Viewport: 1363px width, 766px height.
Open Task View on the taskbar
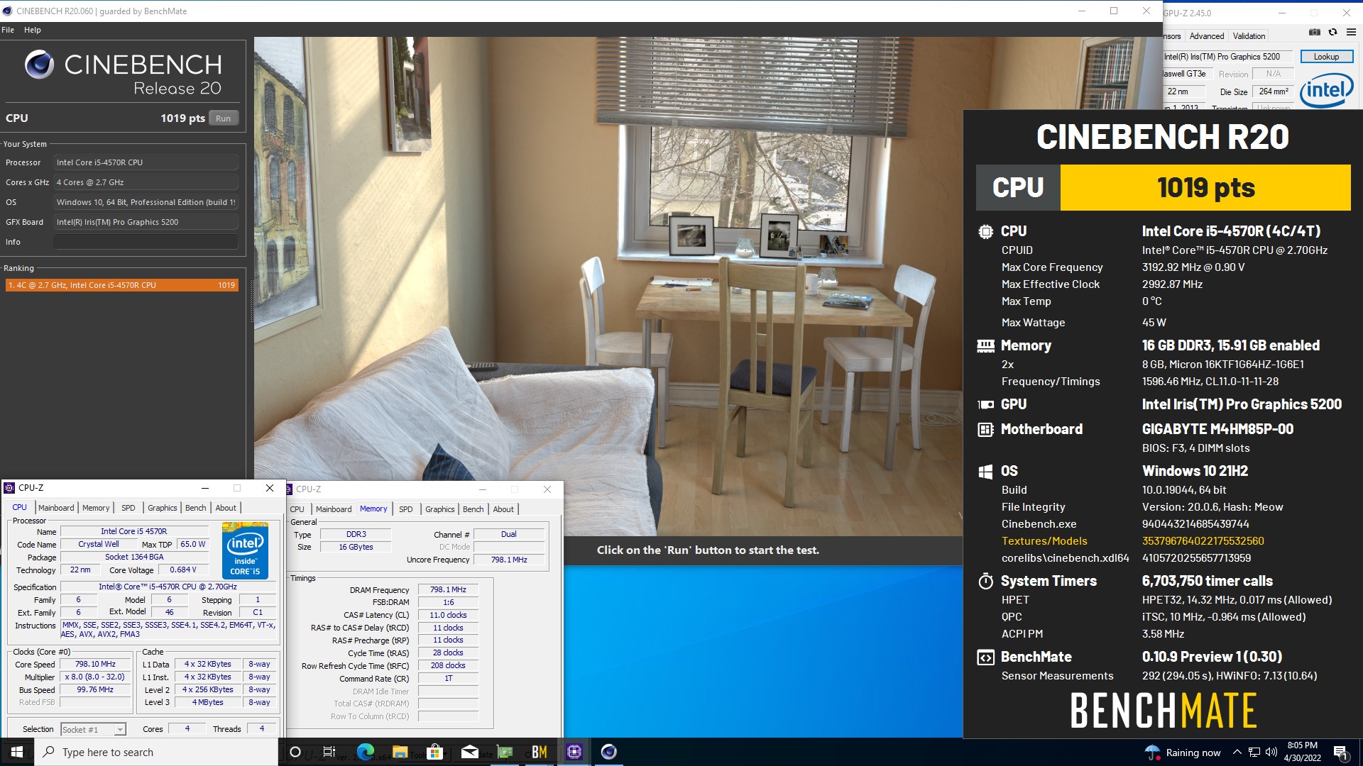329,752
